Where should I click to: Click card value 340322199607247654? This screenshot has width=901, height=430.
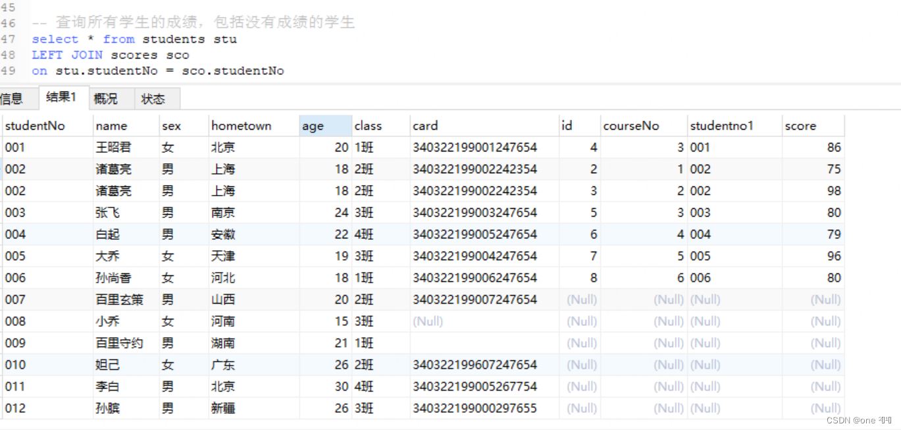point(475,365)
